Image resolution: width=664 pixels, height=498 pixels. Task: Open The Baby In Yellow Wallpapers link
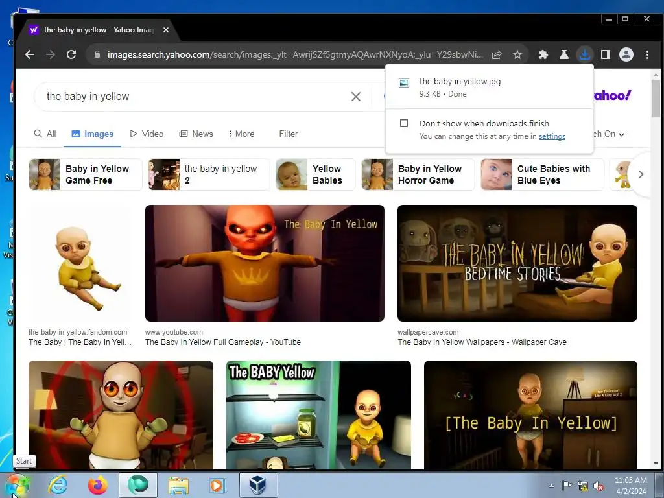click(482, 342)
